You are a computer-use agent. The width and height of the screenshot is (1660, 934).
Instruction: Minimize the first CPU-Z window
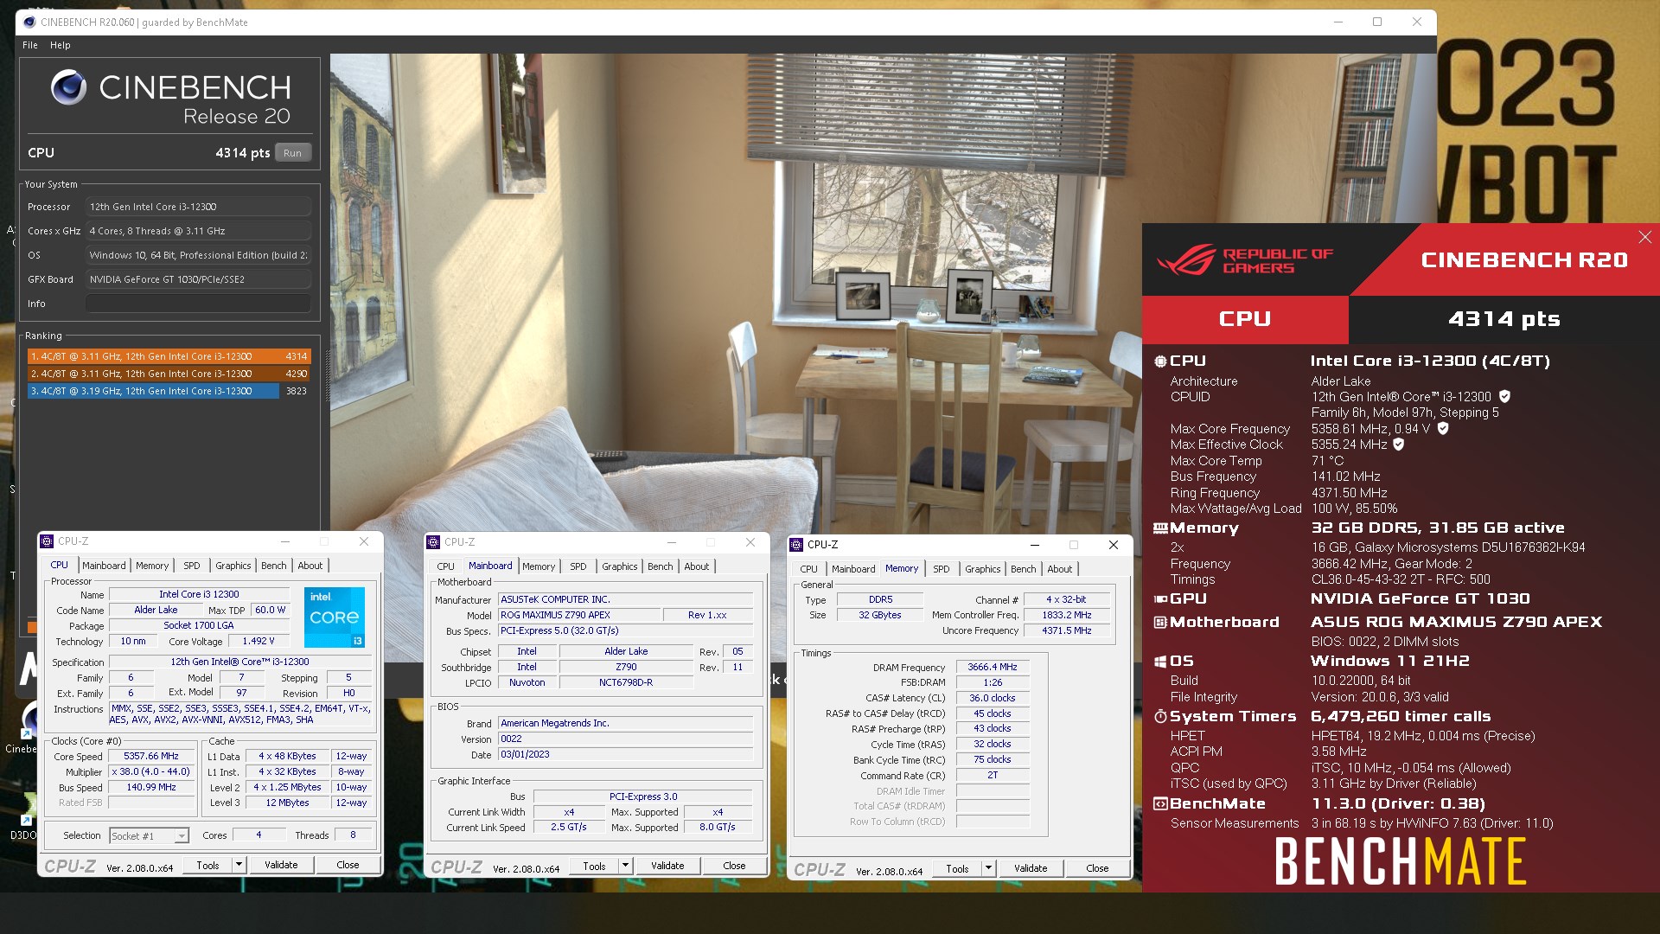click(x=285, y=541)
